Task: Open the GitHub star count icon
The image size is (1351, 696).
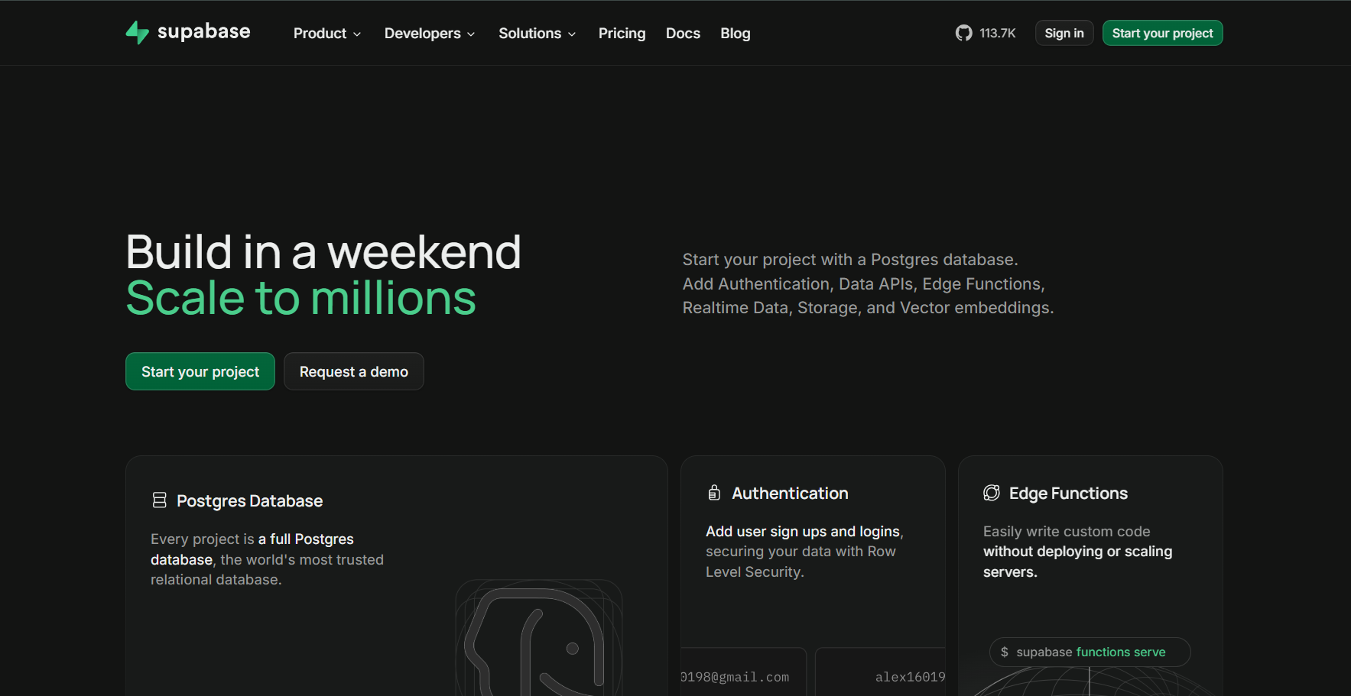Action: [963, 33]
